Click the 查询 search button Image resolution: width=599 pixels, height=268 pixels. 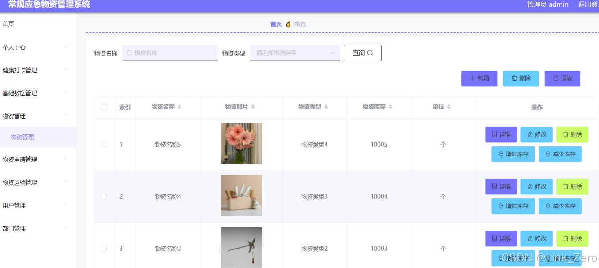(x=362, y=52)
